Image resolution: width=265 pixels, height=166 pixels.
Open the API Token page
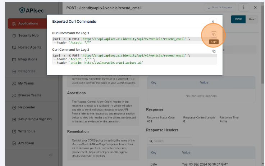click(26, 143)
